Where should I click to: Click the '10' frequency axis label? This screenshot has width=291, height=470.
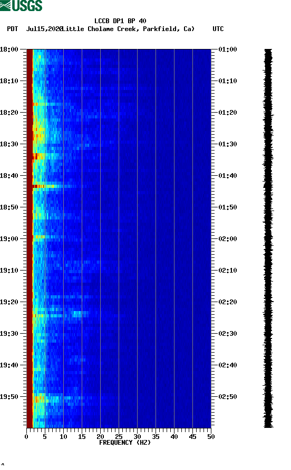click(x=63, y=437)
